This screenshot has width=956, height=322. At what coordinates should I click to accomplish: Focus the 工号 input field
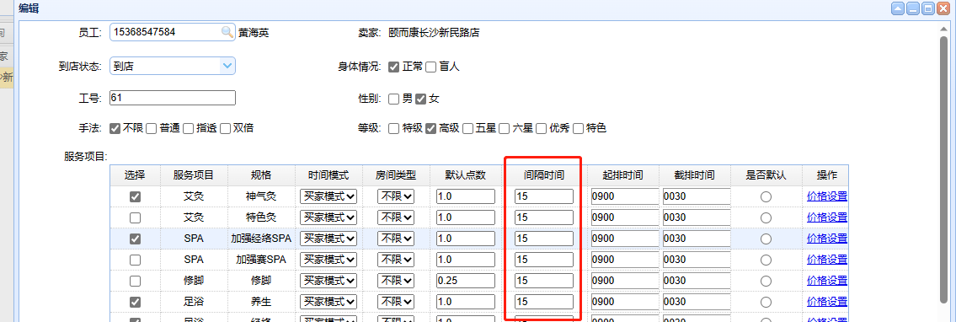173,98
